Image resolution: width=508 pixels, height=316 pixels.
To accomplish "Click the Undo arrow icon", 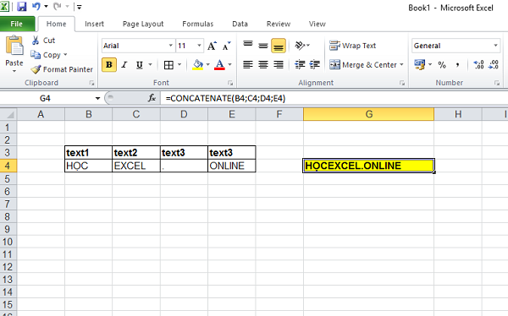I will click(x=36, y=6).
